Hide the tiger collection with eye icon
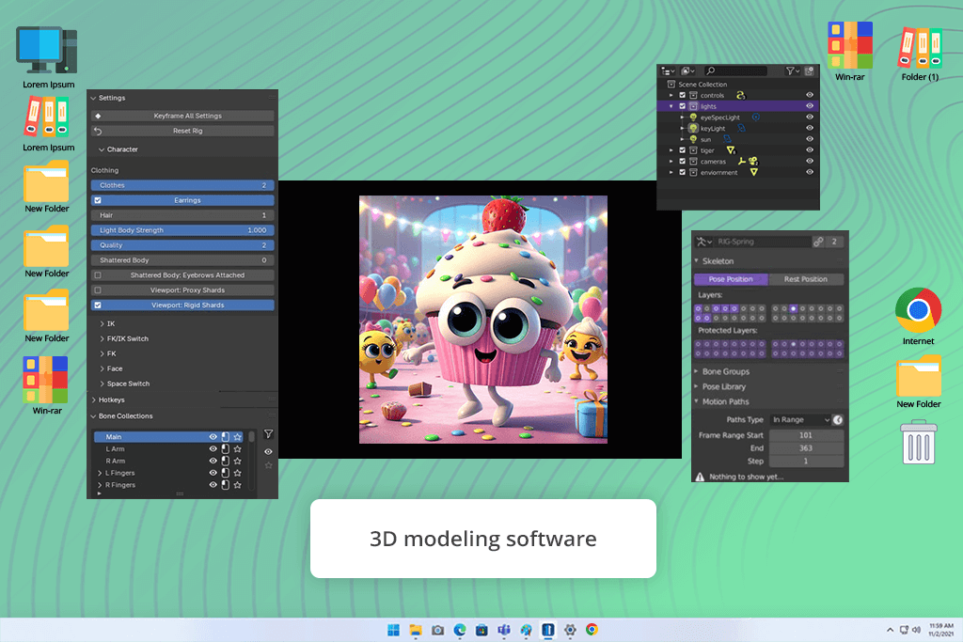The image size is (963, 642). [x=810, y=150]
